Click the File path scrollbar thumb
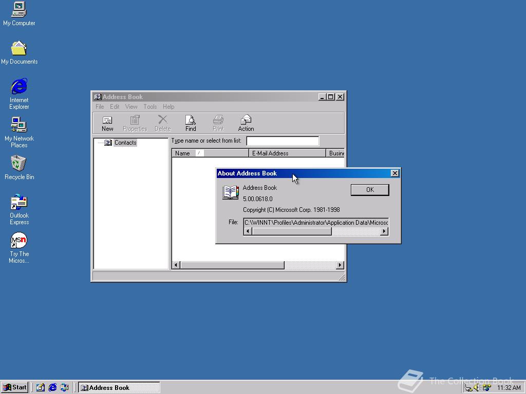 [x=292, y=231]
